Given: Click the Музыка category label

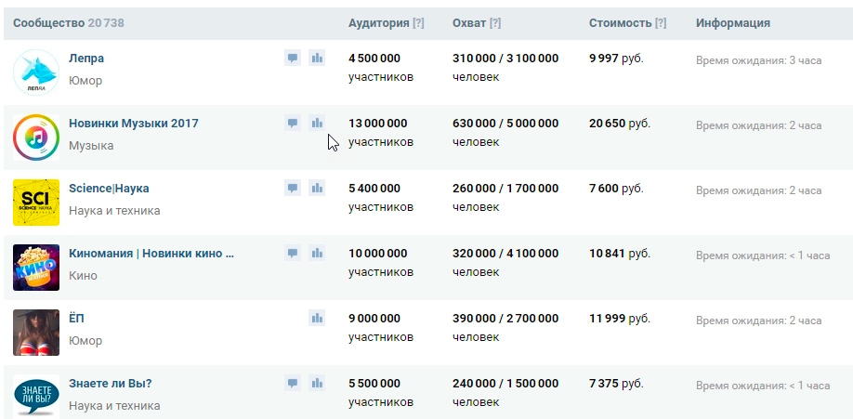Looking at the screenshot, I should (x=91, y=145).
